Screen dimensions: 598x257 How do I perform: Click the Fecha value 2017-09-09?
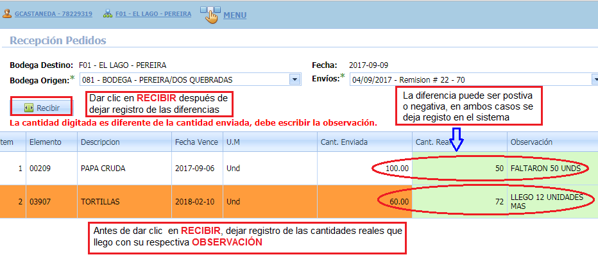(x=368, y=65)
